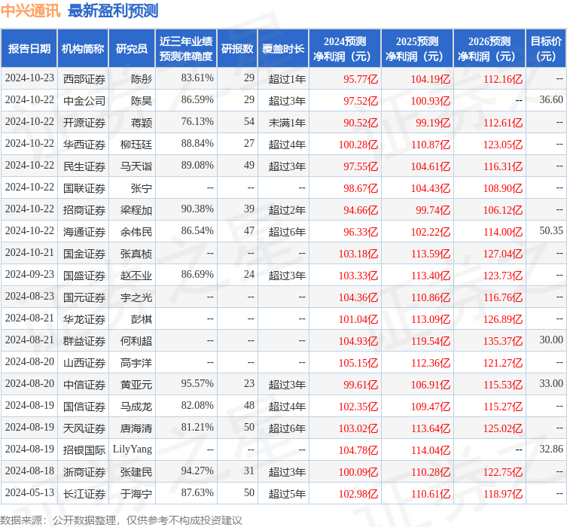
Task: Click the 研究员 column header
Action: [132, 48]
